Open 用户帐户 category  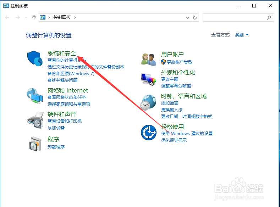coord(172,54)
